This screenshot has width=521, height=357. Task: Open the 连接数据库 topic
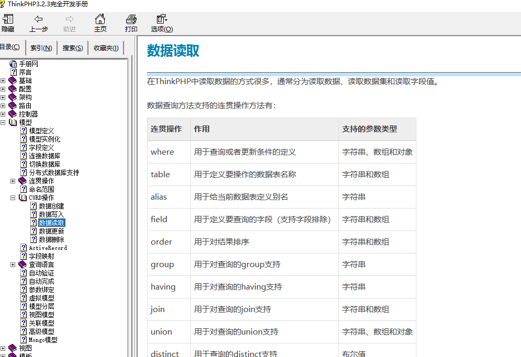click(x=44, y=156)
